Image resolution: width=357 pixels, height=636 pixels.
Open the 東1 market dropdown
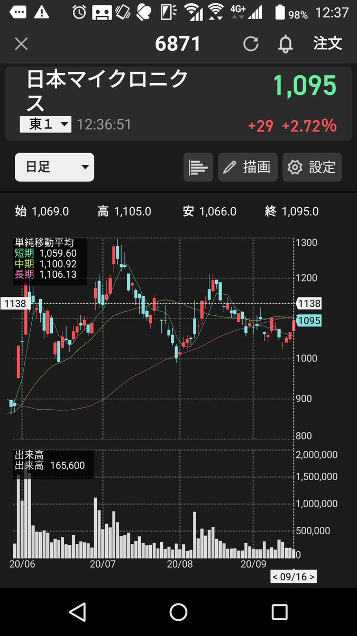45,125
